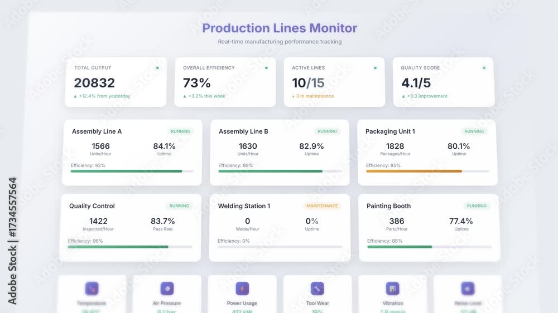
Task: Select the Power Usage lightning icon
Action: [242, 288]
